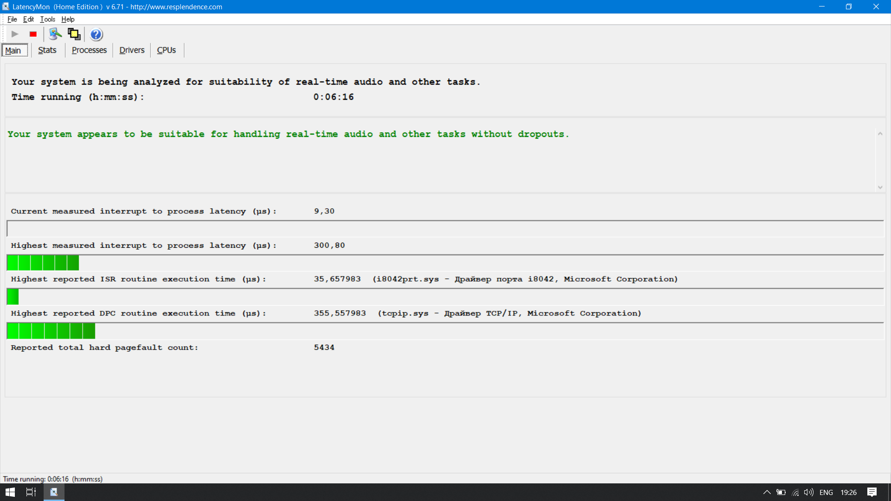
Task: Open the Edit menu
Action: (28, 19)
